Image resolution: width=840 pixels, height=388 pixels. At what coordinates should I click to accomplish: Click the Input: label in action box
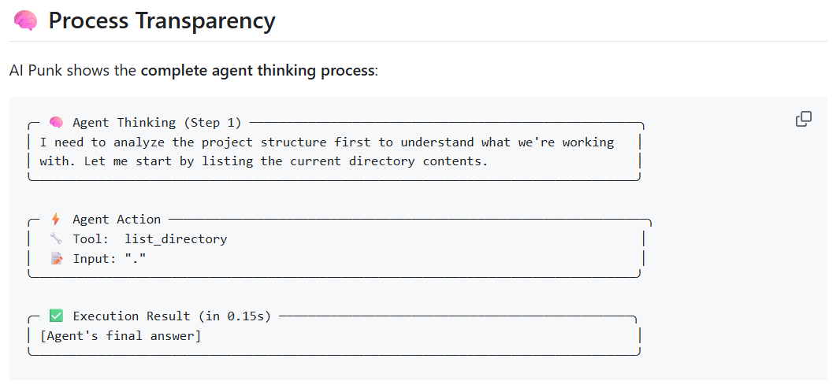pyautogui.click(x=95, y=258)
